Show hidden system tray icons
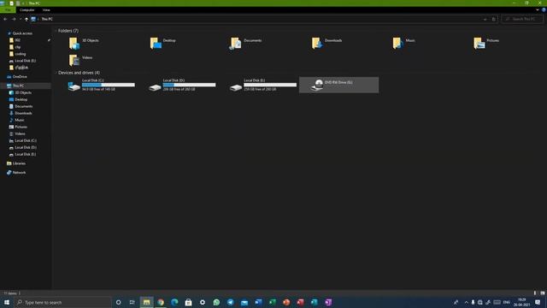547x308 pixels. (x=466, y=302)
